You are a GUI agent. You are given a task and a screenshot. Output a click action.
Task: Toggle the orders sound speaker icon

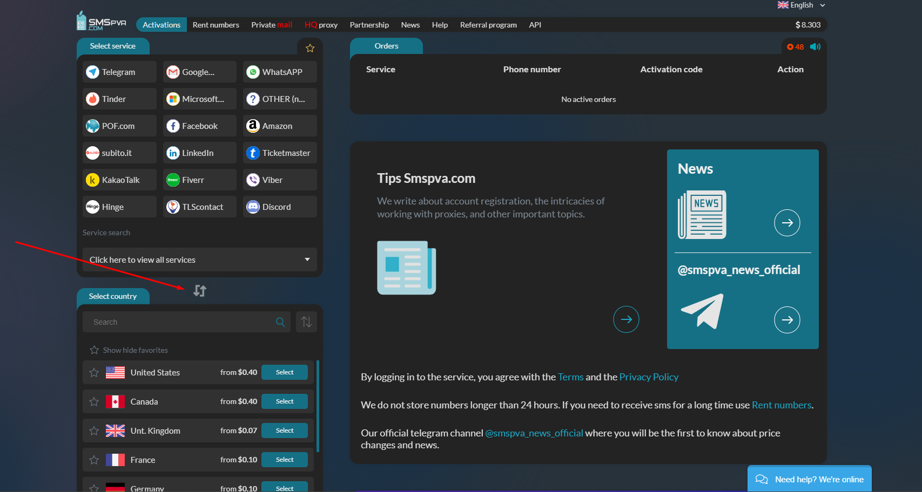click(816, 47)
